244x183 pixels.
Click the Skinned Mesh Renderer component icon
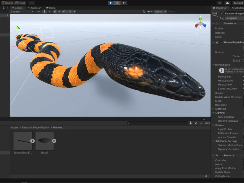(x=217, y=42)
